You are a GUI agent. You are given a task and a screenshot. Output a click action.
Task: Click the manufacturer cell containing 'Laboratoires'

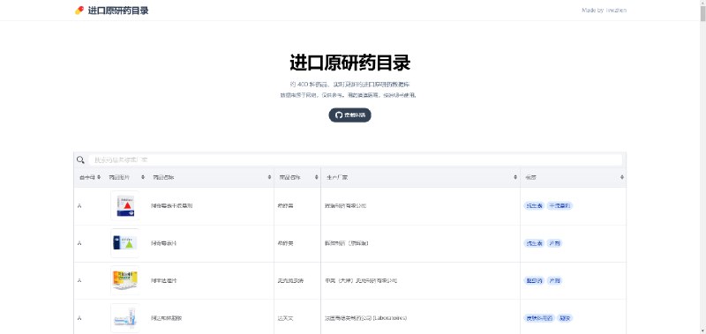point(421,318)
